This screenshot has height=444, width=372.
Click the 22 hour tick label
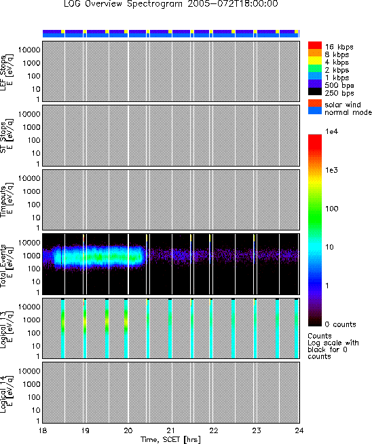[x=214, y=430]
